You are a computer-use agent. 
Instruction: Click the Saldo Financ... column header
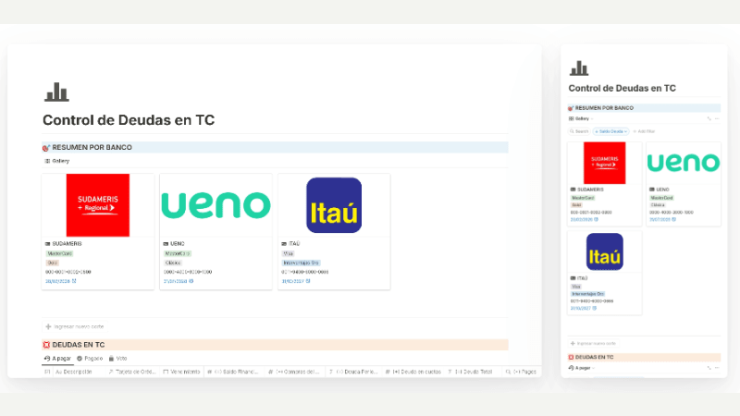click(233, 373)
